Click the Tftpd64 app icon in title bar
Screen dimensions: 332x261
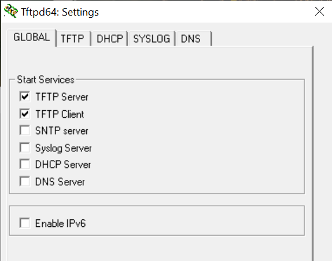(11, 11)
